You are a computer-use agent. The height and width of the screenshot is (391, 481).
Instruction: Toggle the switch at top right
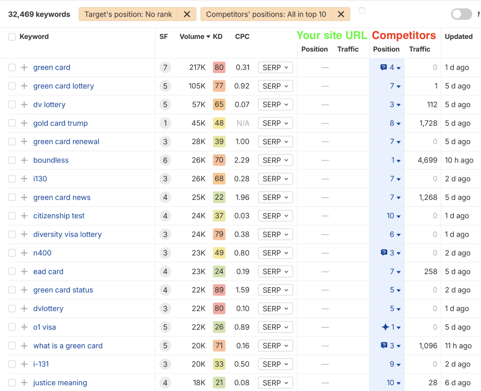pyautogui.click(x=461, y=14)
